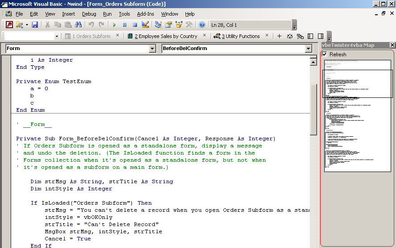Undo the last action
This screenshot has width=396, height=248.
tap(91, 25)
